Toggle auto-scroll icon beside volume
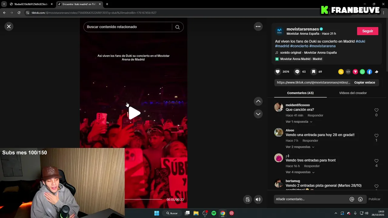The image size is (388, 218). click(x=248, y=199)
